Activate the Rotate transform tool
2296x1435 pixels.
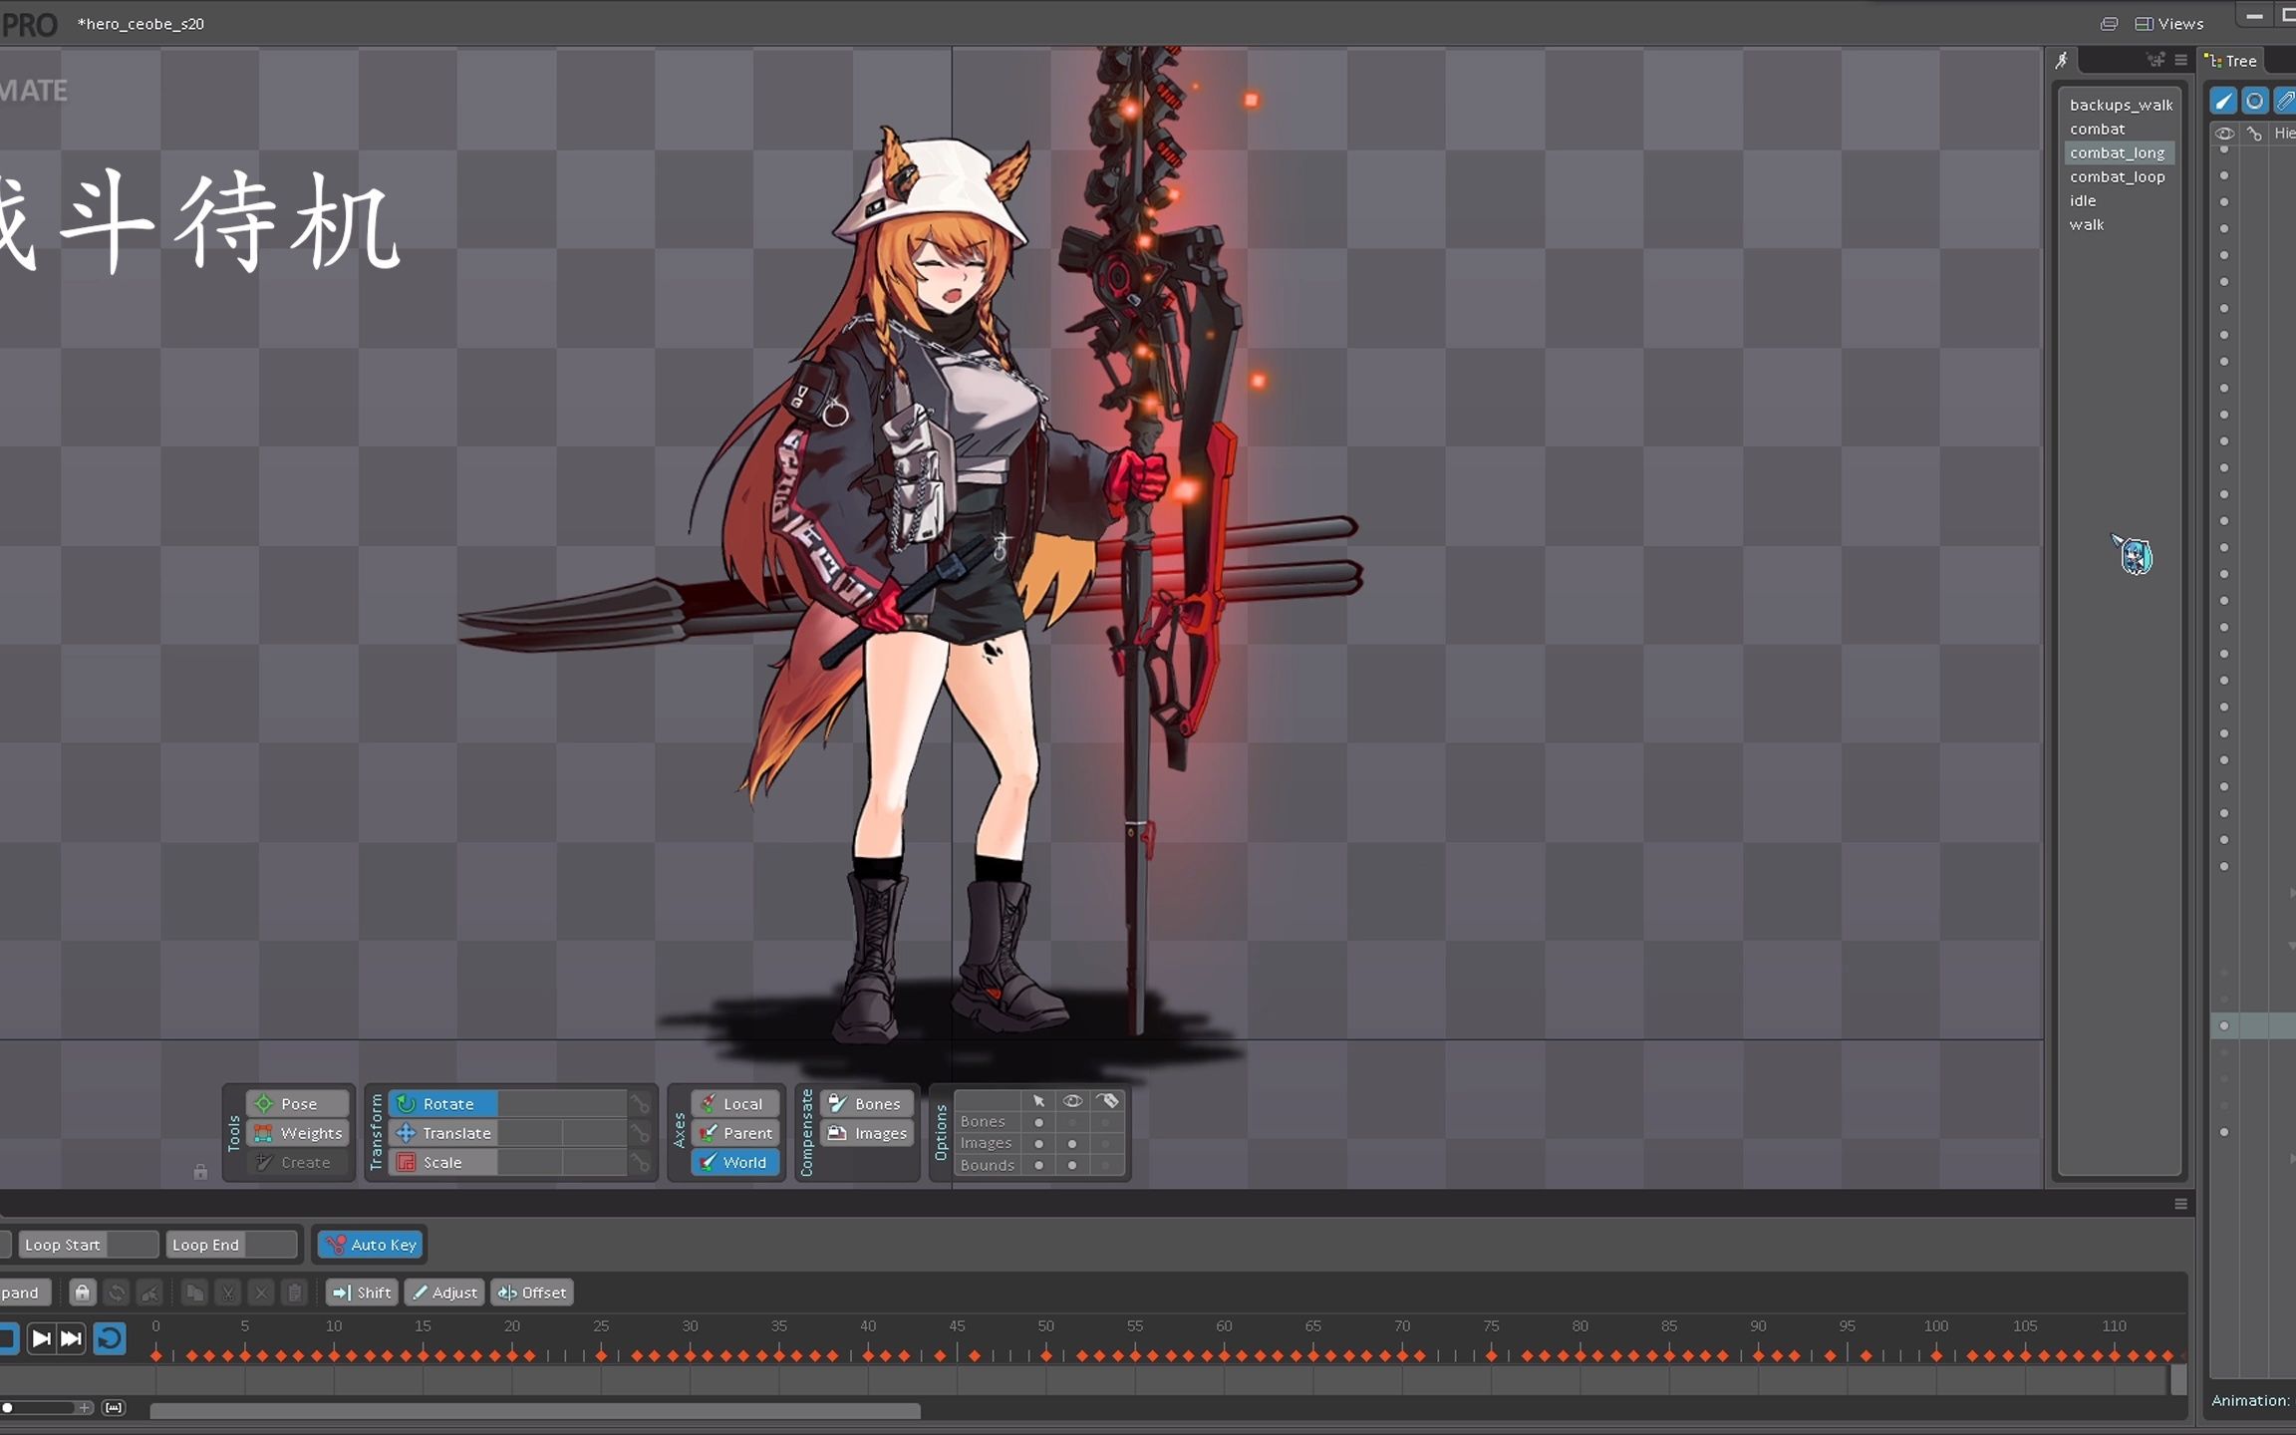[x=442, y=1103]
